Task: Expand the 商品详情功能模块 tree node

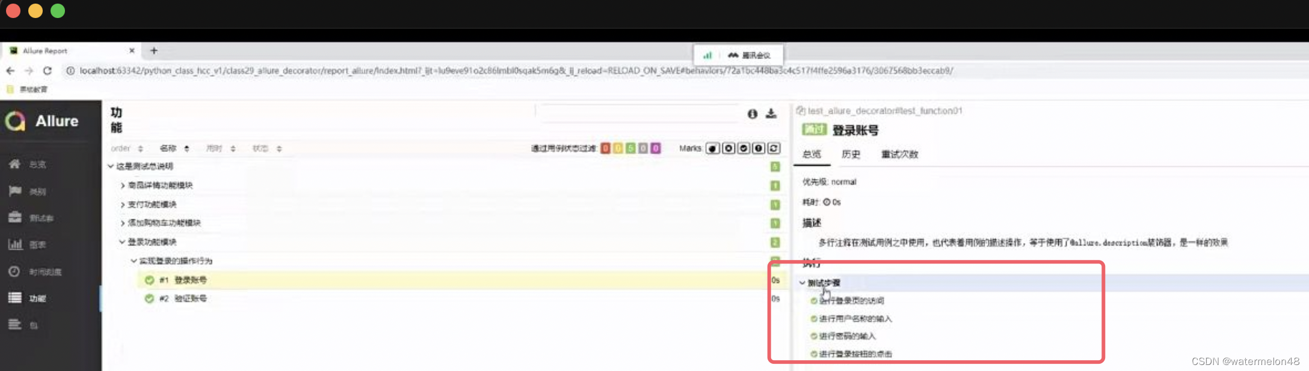Action: coord(123,185)
